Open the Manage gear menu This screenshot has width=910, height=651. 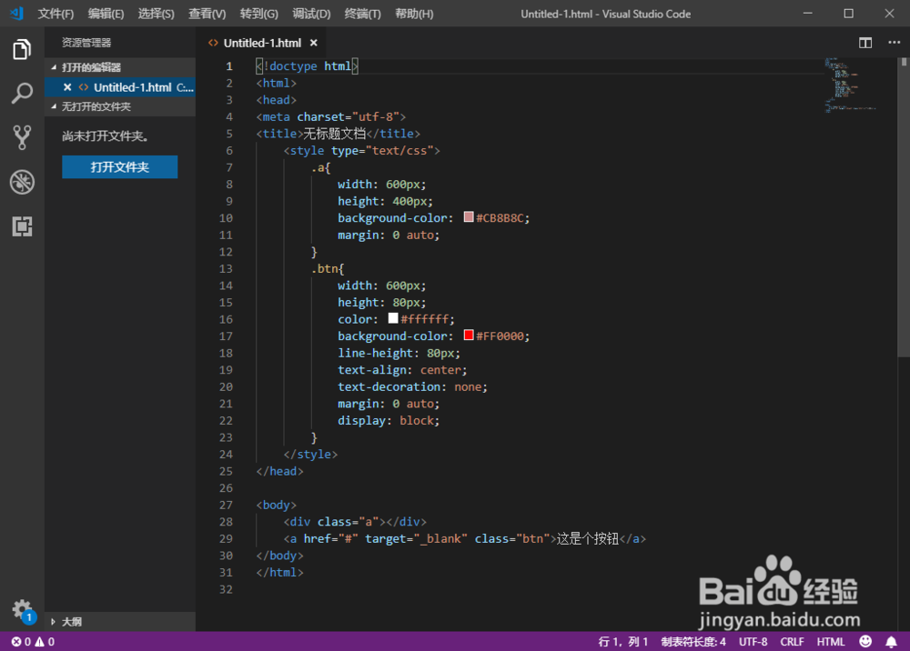22,610
